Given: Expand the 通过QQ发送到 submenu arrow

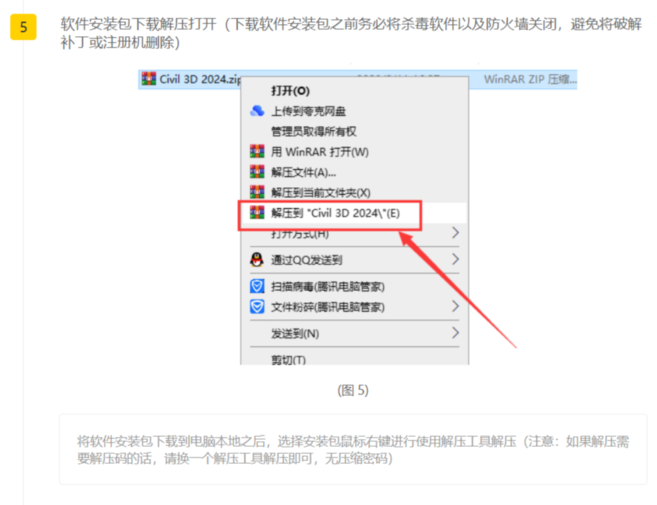Looking at the screenshot, I should (456, 260).
